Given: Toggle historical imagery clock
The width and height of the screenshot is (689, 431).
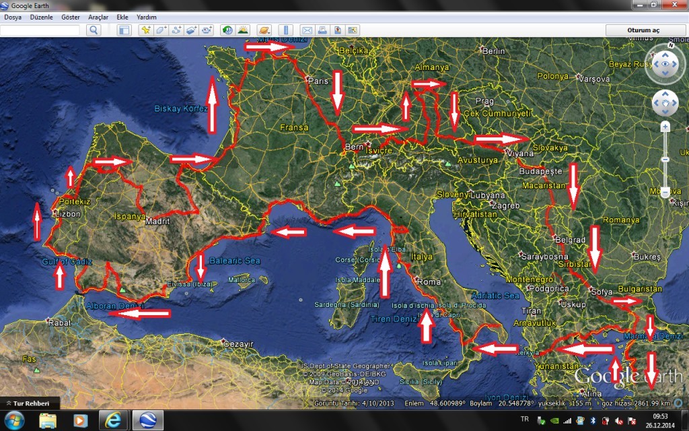Looking at the screenshot, I should [227, 30].
